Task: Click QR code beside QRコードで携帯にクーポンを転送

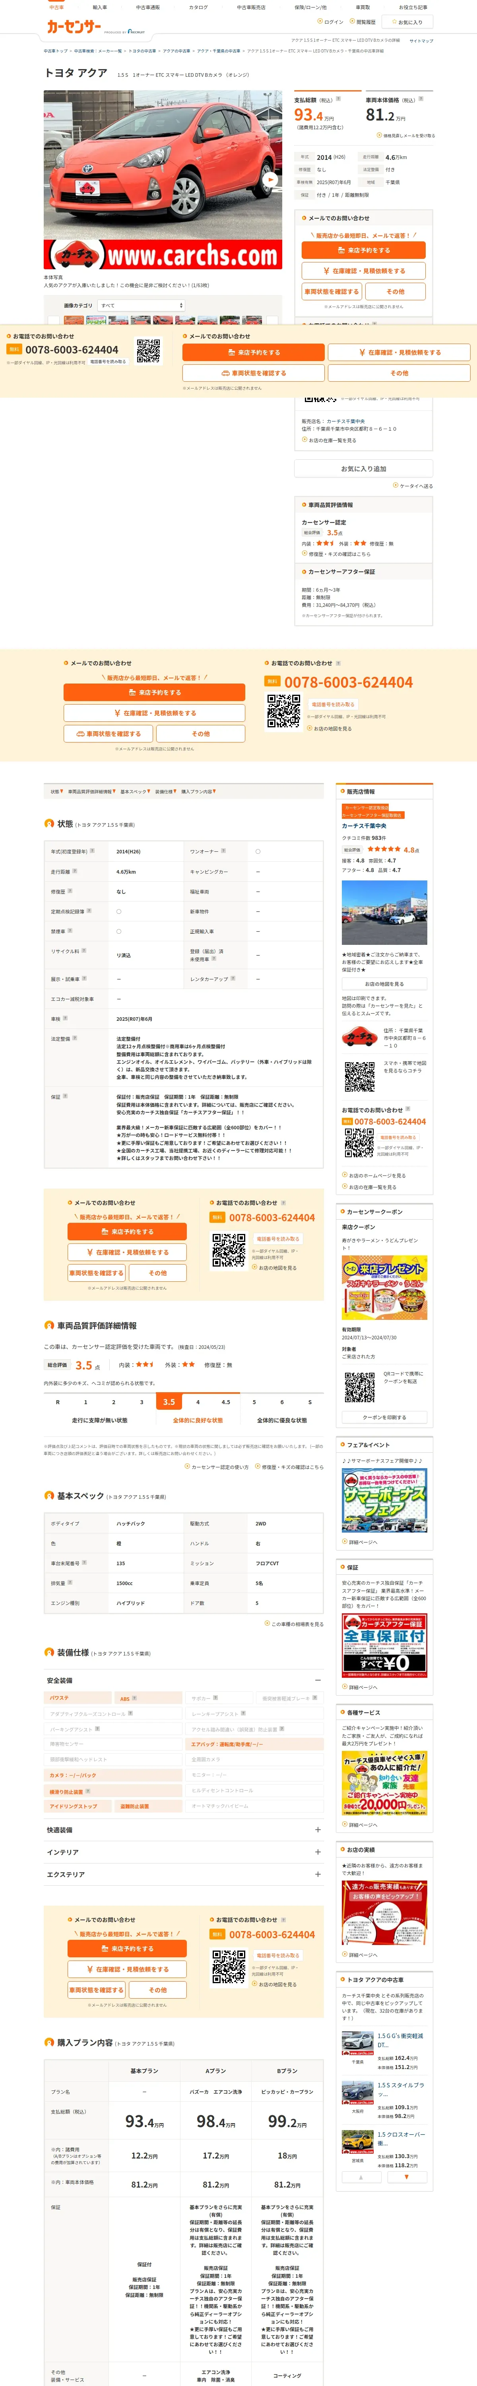Action: 359,1387
